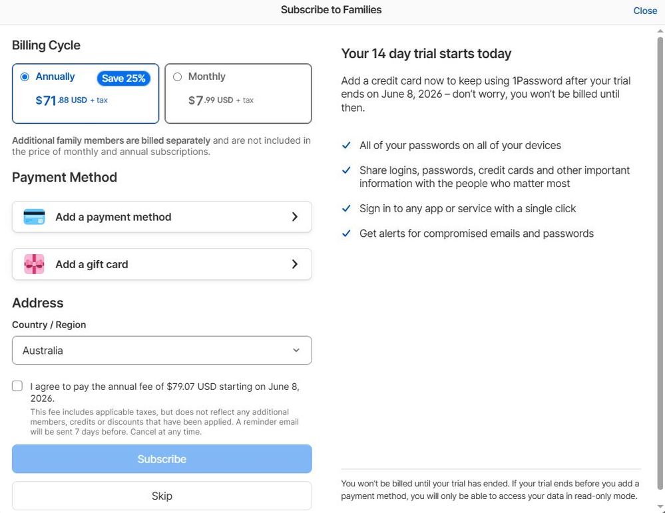Expand Add a gift card chevron
The height and width of the screenshot is (513, 665).
[295, 264]
